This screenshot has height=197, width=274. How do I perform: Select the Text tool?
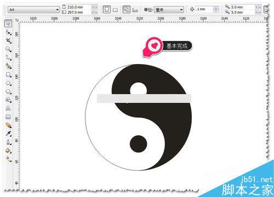(8, 108)
